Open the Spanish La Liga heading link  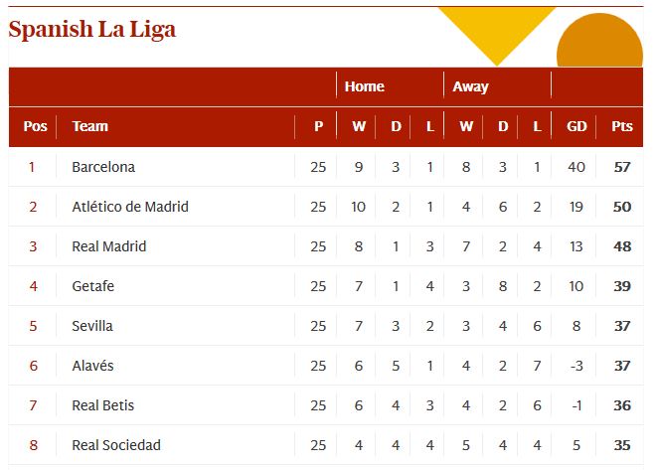(92, 30)
